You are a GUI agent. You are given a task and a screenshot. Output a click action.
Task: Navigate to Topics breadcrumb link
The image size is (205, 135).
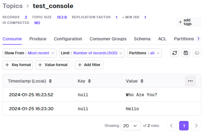pyautogui.click(x=12, y=6)
